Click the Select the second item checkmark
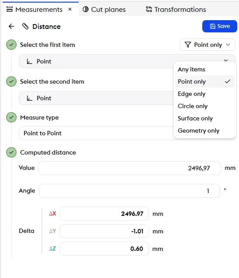 [x=11, y=81]
